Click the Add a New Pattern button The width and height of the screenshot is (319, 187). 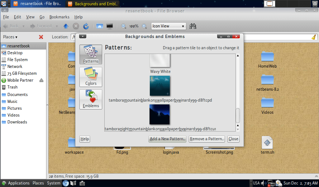tap(167, 139)
